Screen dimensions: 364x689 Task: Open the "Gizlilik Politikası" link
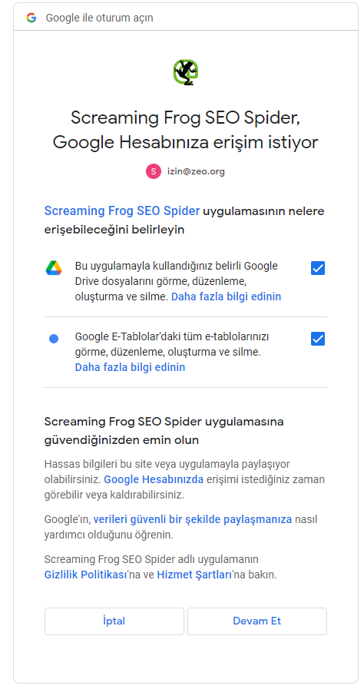[x=85, y=575]
